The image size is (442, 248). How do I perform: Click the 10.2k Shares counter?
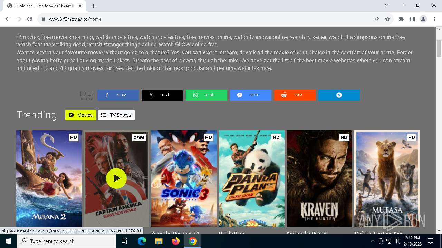point(87,95)
